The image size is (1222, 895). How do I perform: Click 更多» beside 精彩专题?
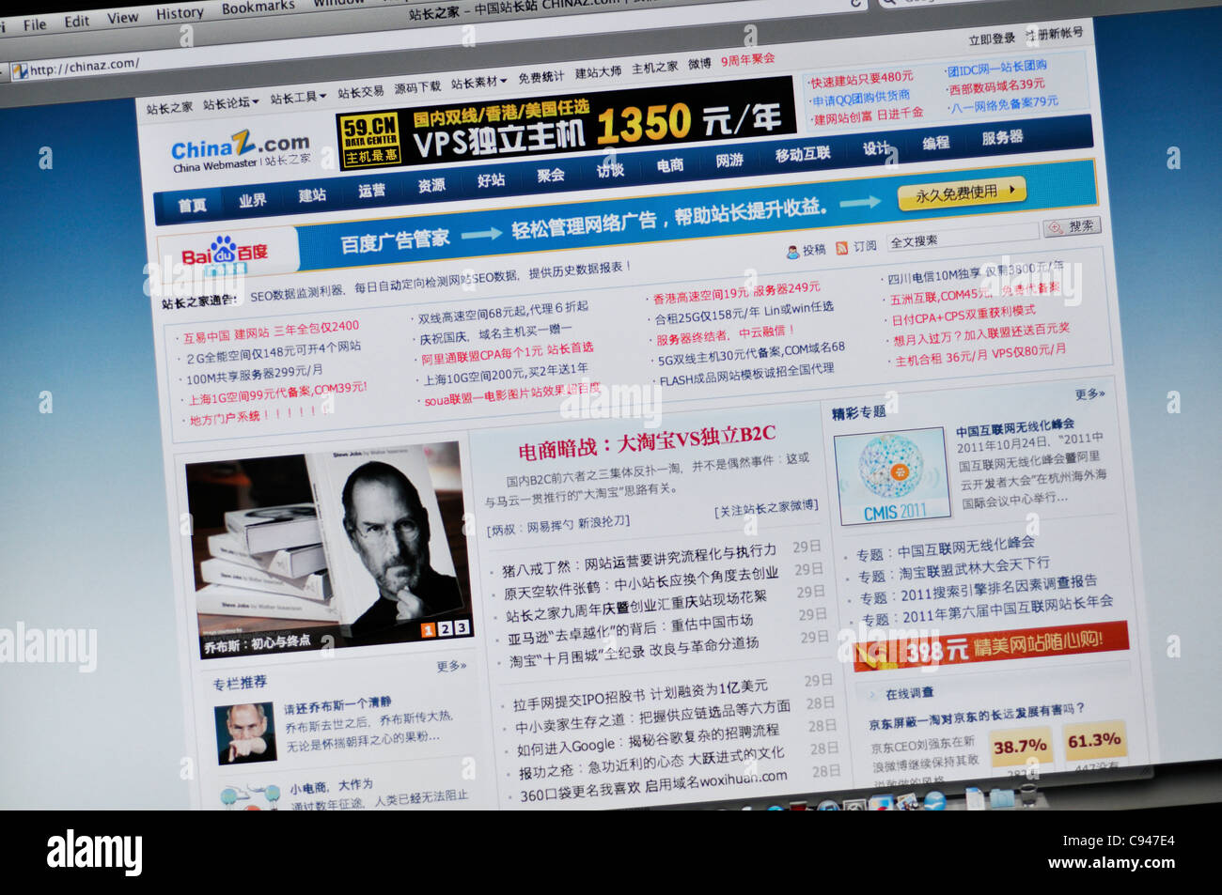click(x=1090, y=394)
